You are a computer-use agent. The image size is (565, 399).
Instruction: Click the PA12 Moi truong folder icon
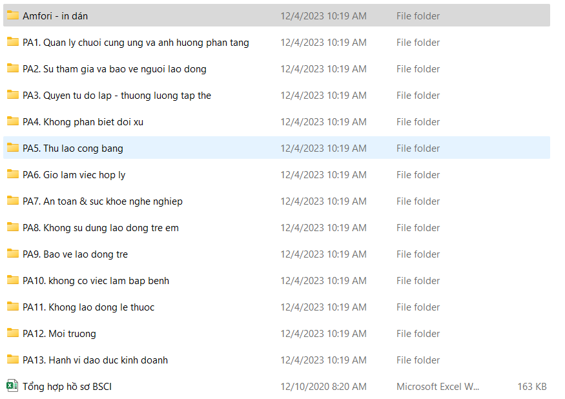point(13,333)
